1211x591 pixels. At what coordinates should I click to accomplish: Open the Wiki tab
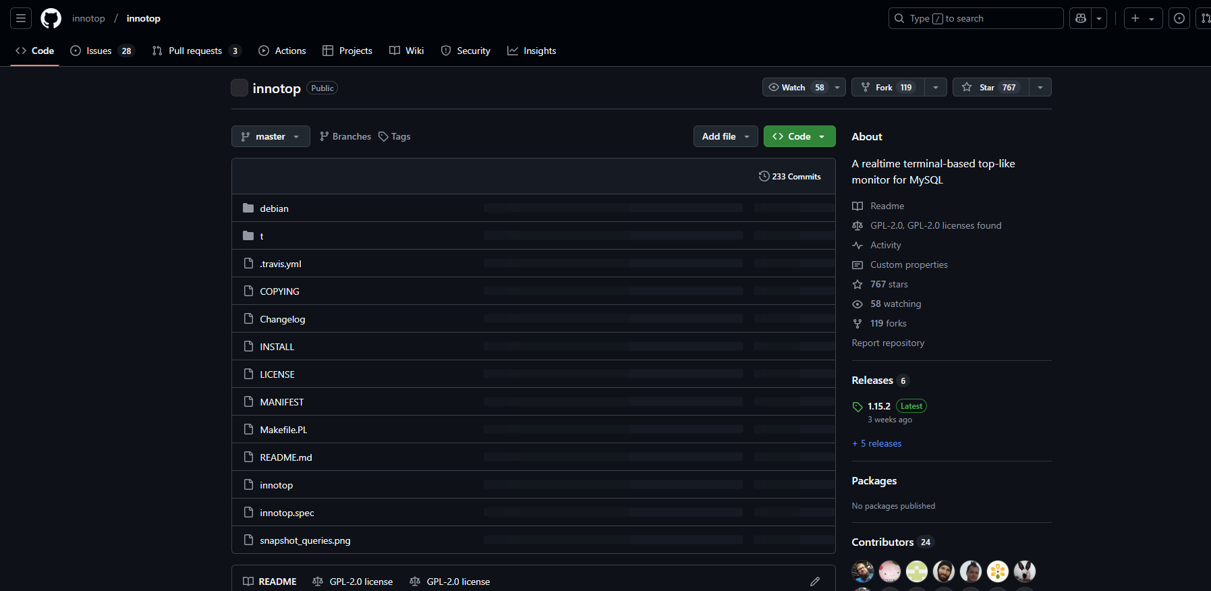[407, 51]
